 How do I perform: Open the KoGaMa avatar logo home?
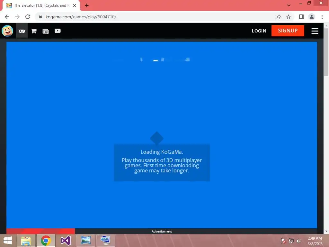7,31
